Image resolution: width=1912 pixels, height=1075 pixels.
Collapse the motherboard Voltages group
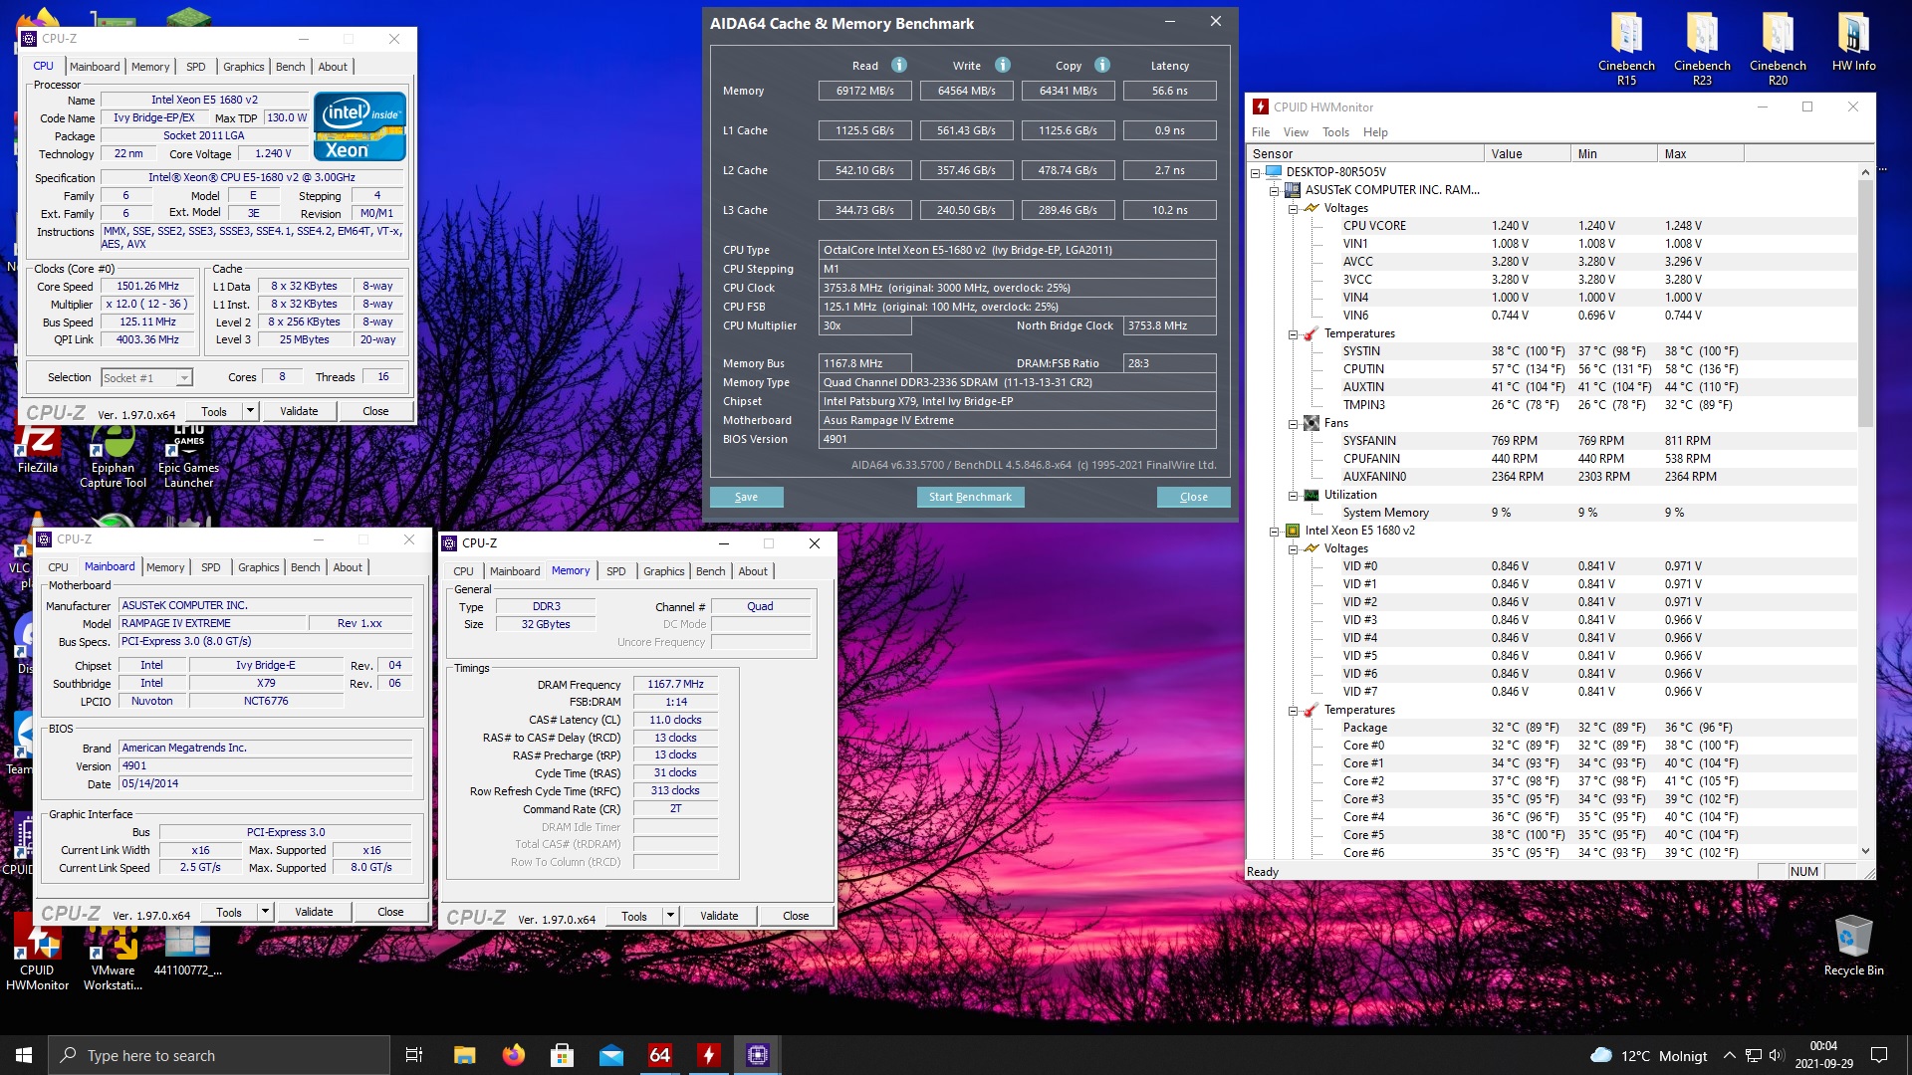1293,208
